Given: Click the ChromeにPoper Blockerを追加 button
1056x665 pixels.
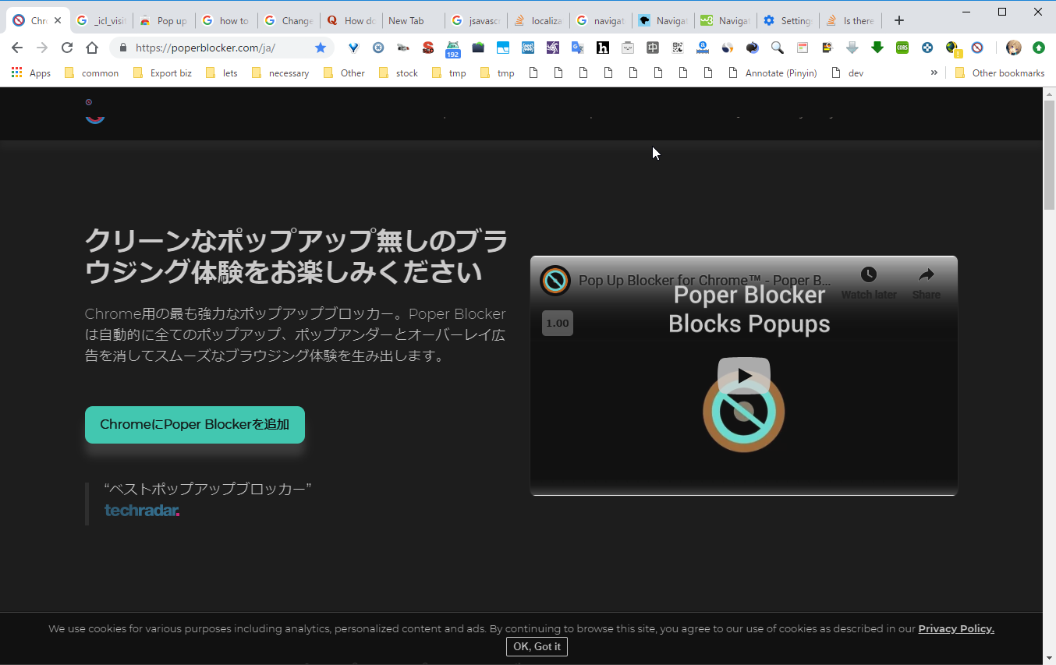Looking at the screenshot, I should [x=195, y=425].
